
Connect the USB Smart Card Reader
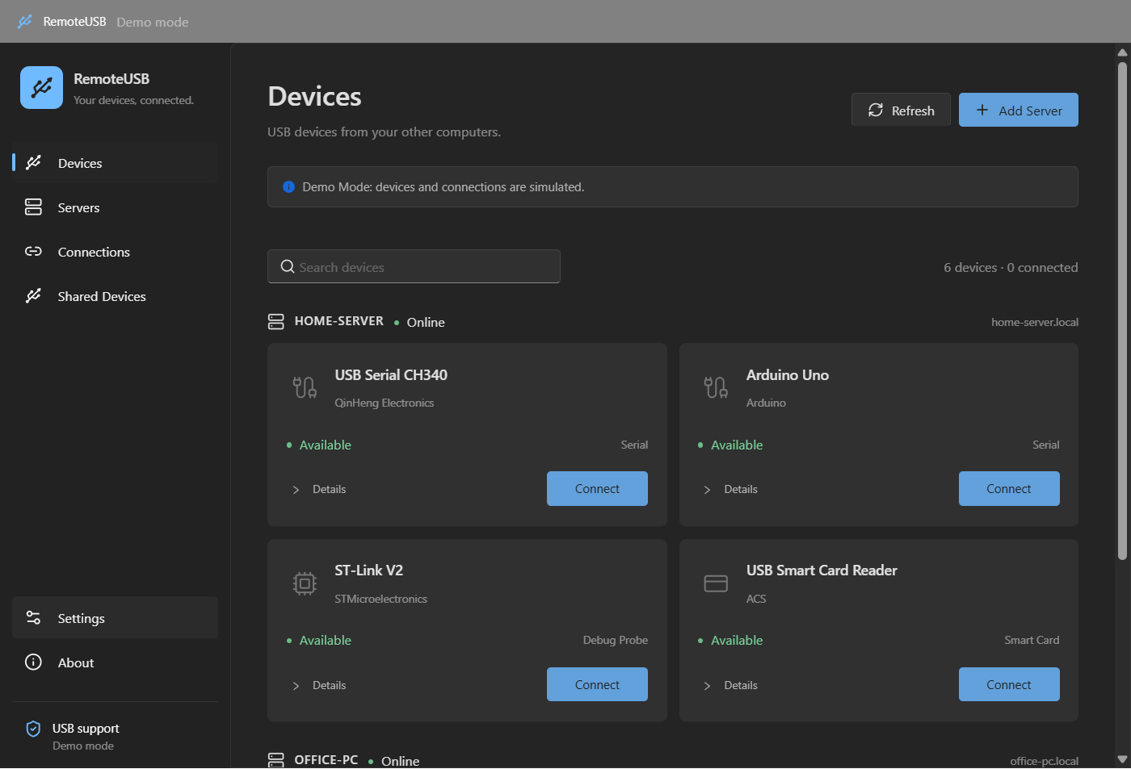[1009, 685]
